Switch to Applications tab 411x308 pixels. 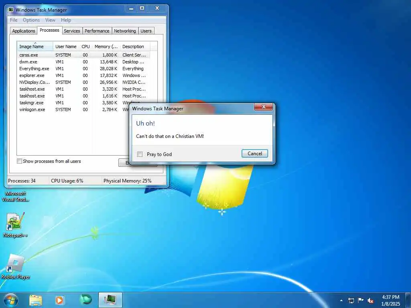coord(24,31)
